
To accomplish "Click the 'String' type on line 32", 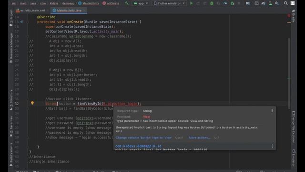I will point(51,104).
